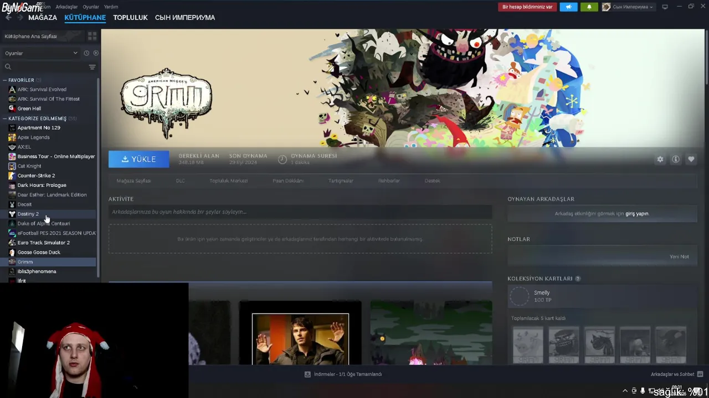Type in the activity comment field
Image resolution: width=709 pixels, height=398 pixels.
point(300,212)
